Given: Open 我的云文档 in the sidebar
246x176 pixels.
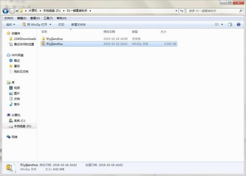Looking at the screenshot, I should 21,72.
